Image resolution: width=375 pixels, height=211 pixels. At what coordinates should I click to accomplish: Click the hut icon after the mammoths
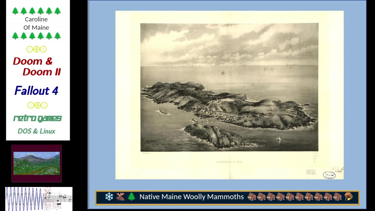tap(349, 197)
